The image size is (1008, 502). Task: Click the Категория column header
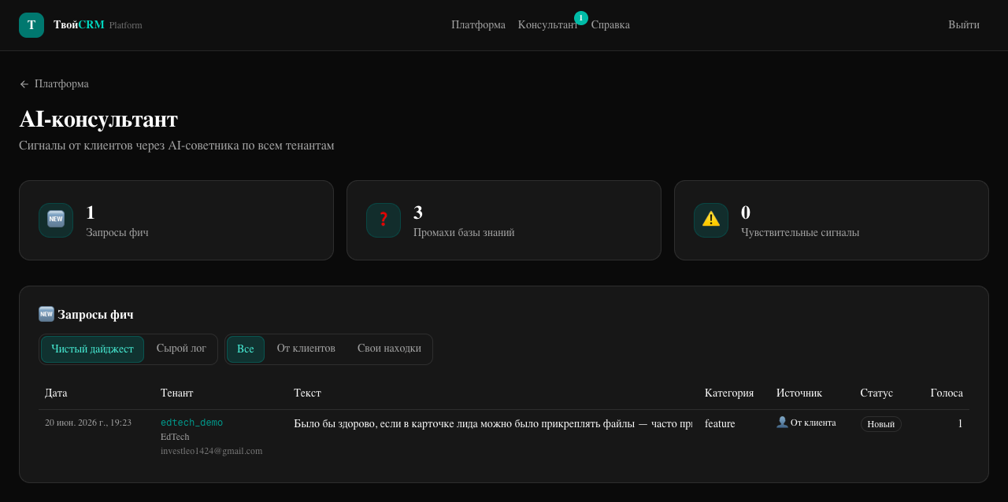[729, 393]
